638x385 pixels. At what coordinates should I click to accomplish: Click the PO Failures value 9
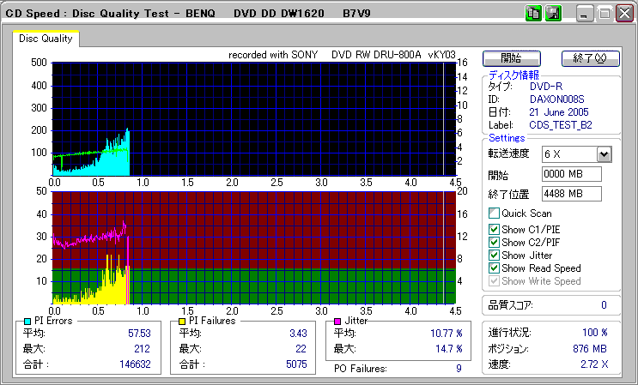point(459,369)
